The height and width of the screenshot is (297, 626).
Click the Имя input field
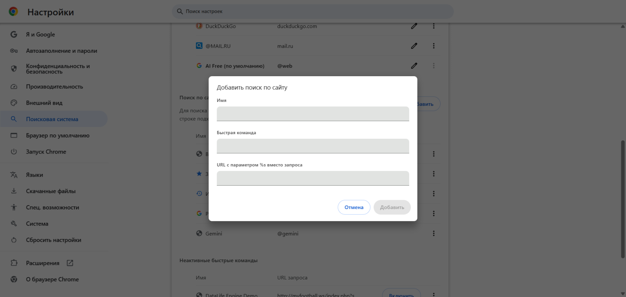313,114
